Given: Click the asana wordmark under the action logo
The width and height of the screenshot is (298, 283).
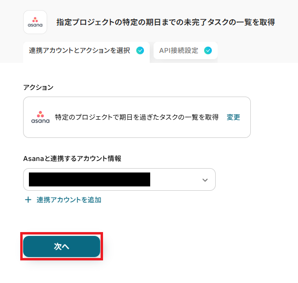Looking at the screenshot, I should tap(40, 121).
